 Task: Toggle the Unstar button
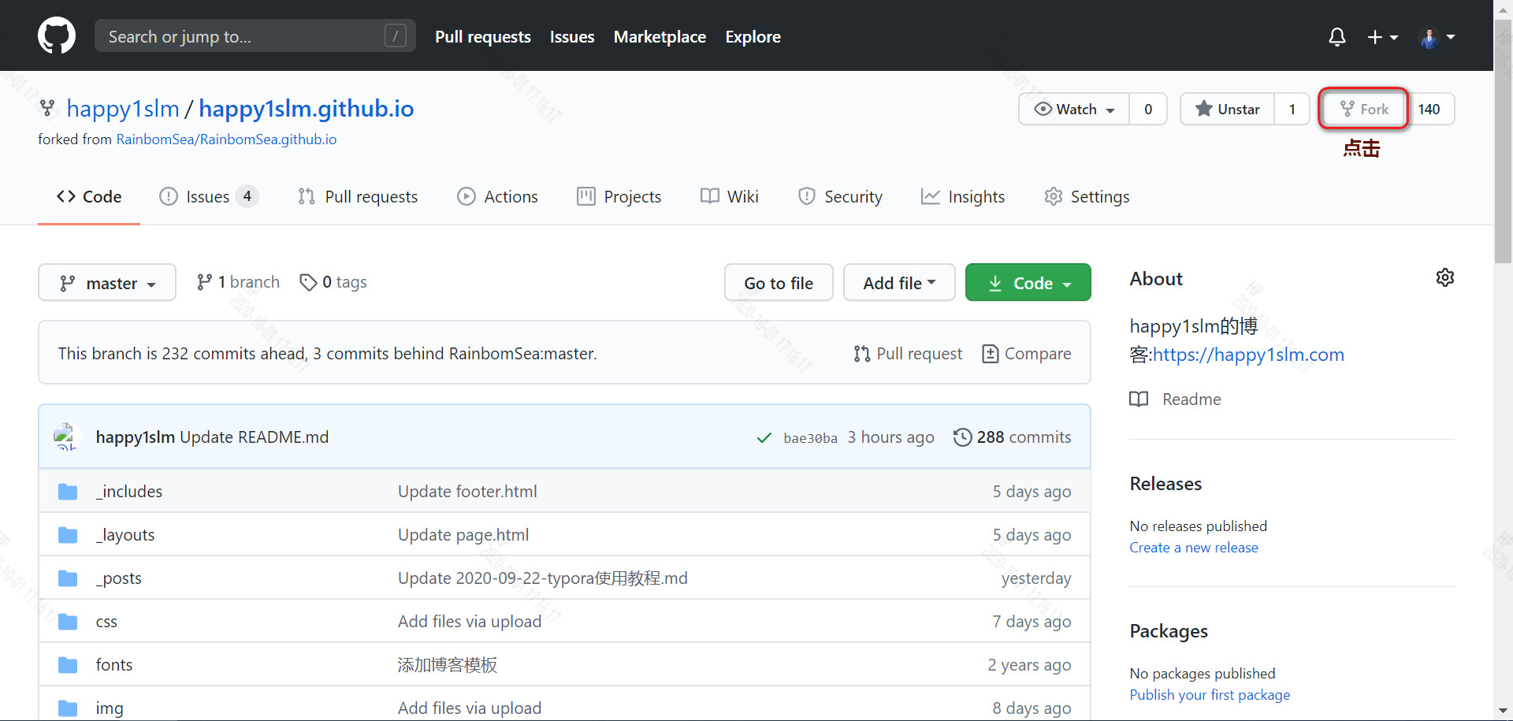click(x=1227, y=109)
